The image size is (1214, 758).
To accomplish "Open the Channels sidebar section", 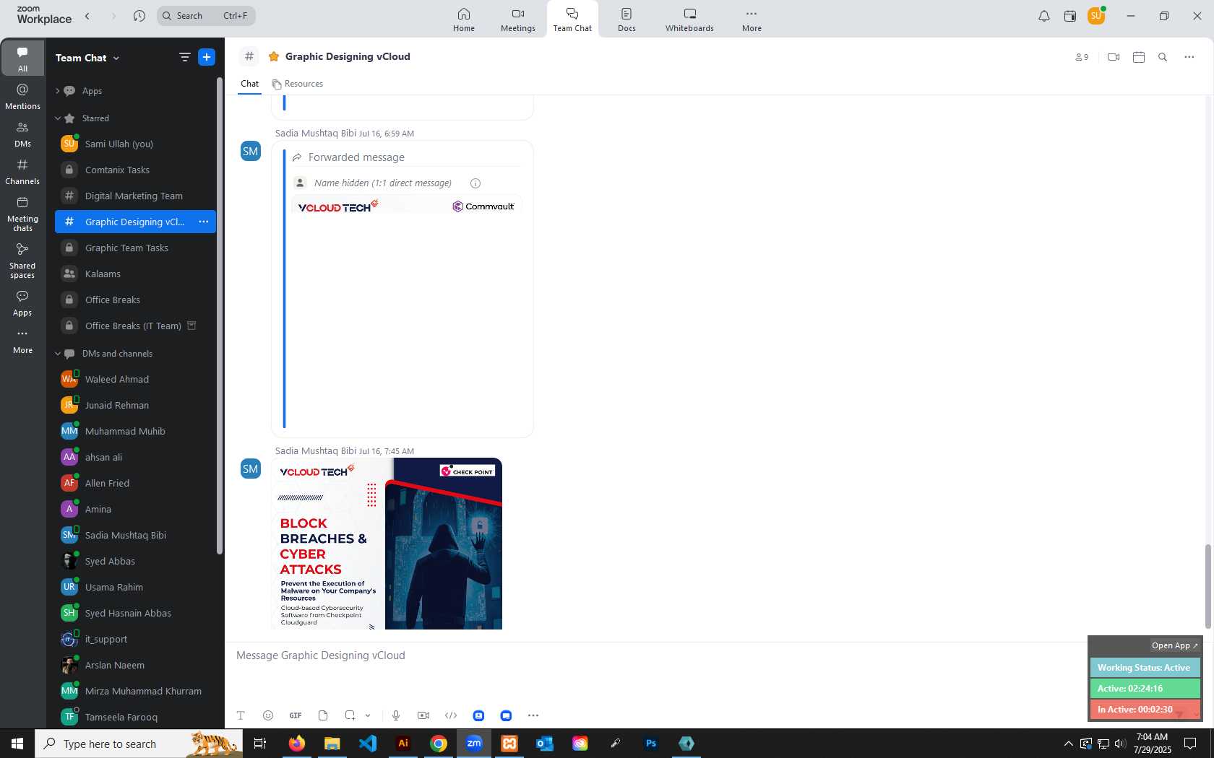I will [x=22, y=172].
